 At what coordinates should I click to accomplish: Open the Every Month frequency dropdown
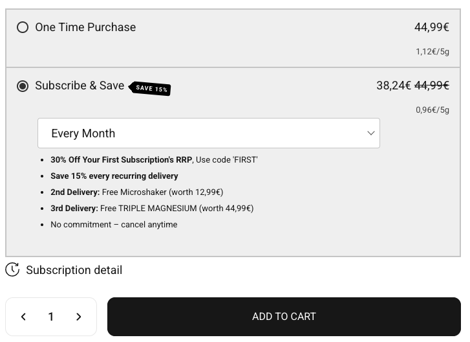coord(208,133)
